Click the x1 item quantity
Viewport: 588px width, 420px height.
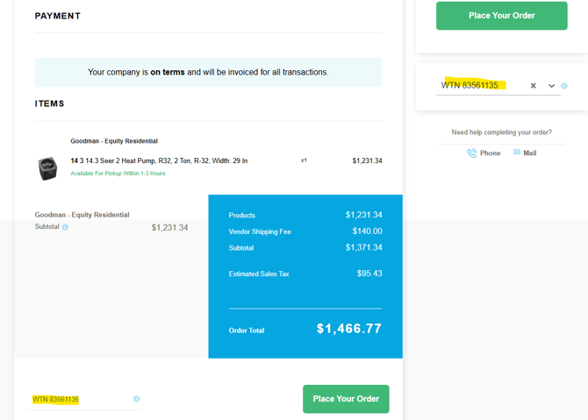(x=304, y=160)
